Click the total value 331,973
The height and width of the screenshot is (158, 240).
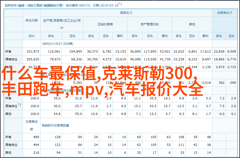coord(33,52)
